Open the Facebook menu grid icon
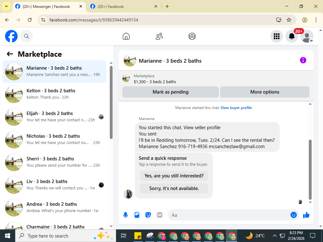This screenshot has height=242, width=323. click(x=276, y=36)
